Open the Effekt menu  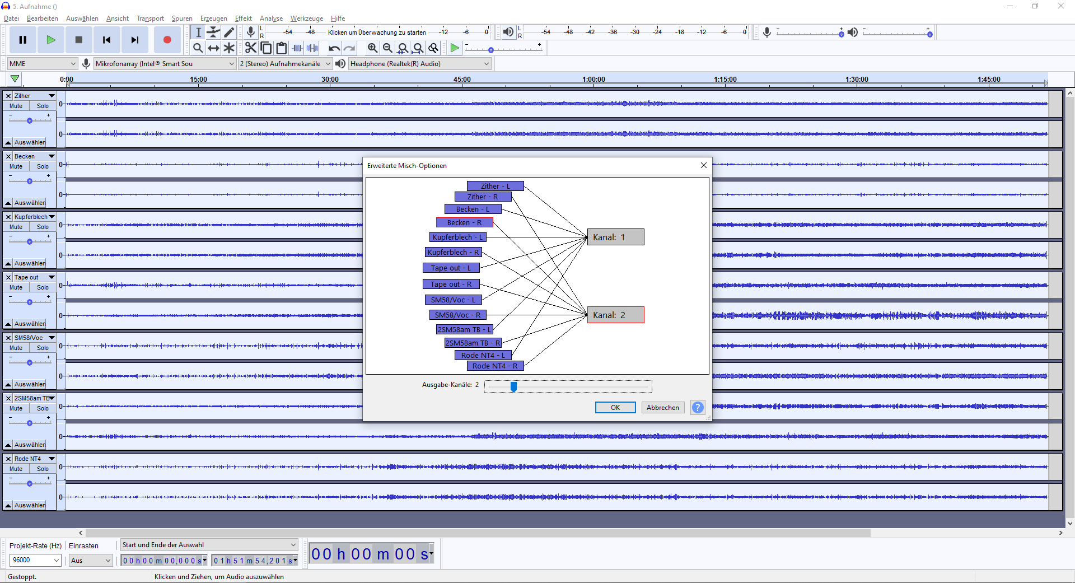[x=244, y=18]
